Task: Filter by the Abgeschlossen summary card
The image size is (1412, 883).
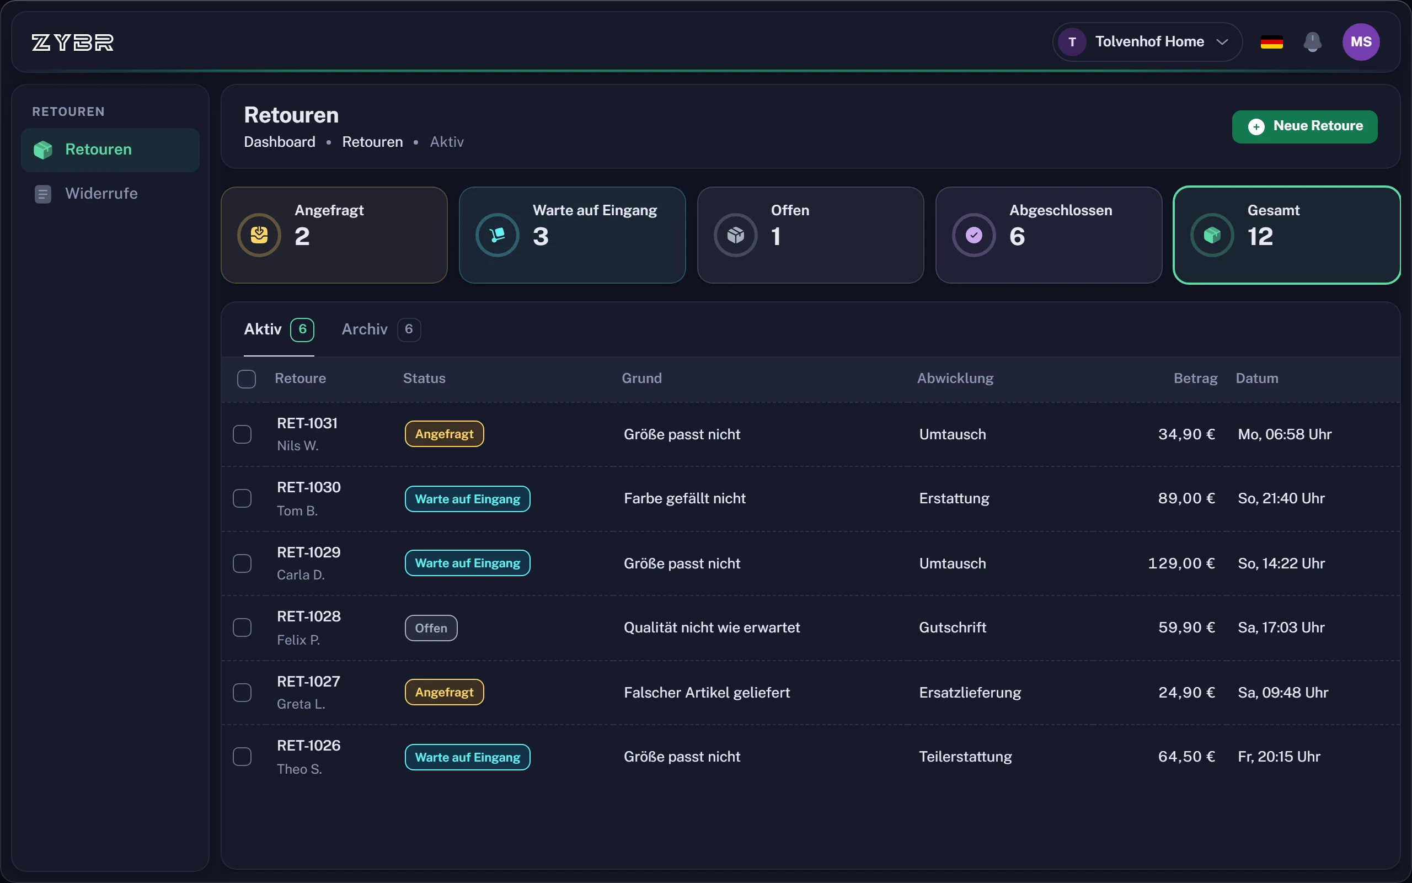Action: click(x=1049, y=235)
